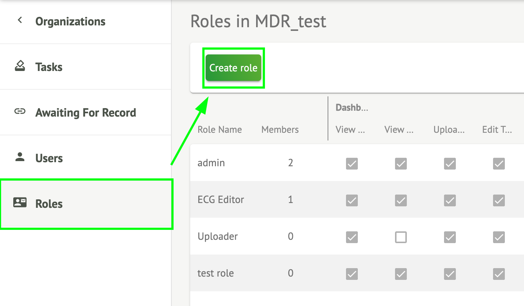
Task: Click the Organizations back link
Action: [70, 21]
